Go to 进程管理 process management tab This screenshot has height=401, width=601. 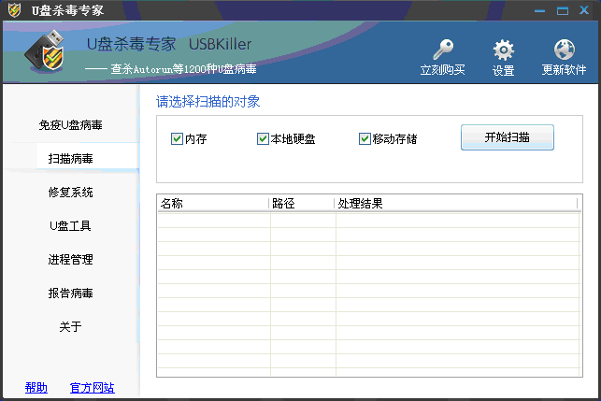pos(71,259)
